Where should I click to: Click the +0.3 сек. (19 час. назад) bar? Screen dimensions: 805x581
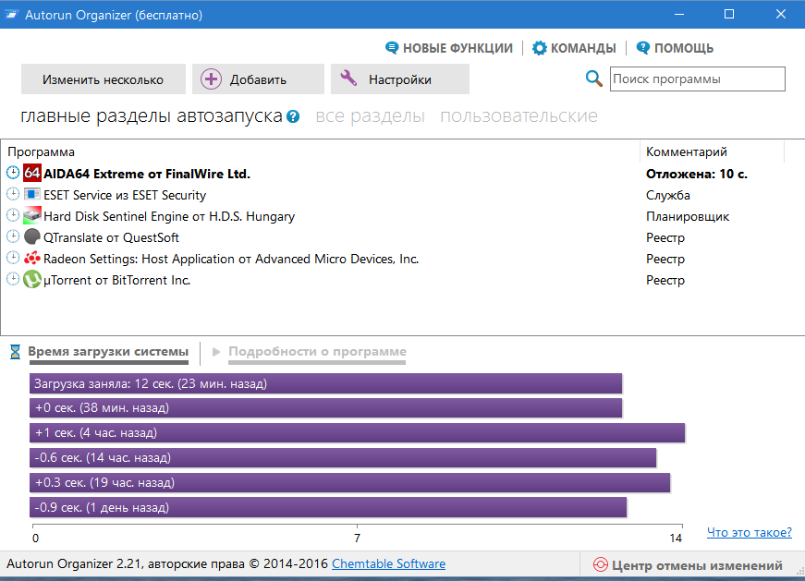pyautogui.click(x=350, y=482)
